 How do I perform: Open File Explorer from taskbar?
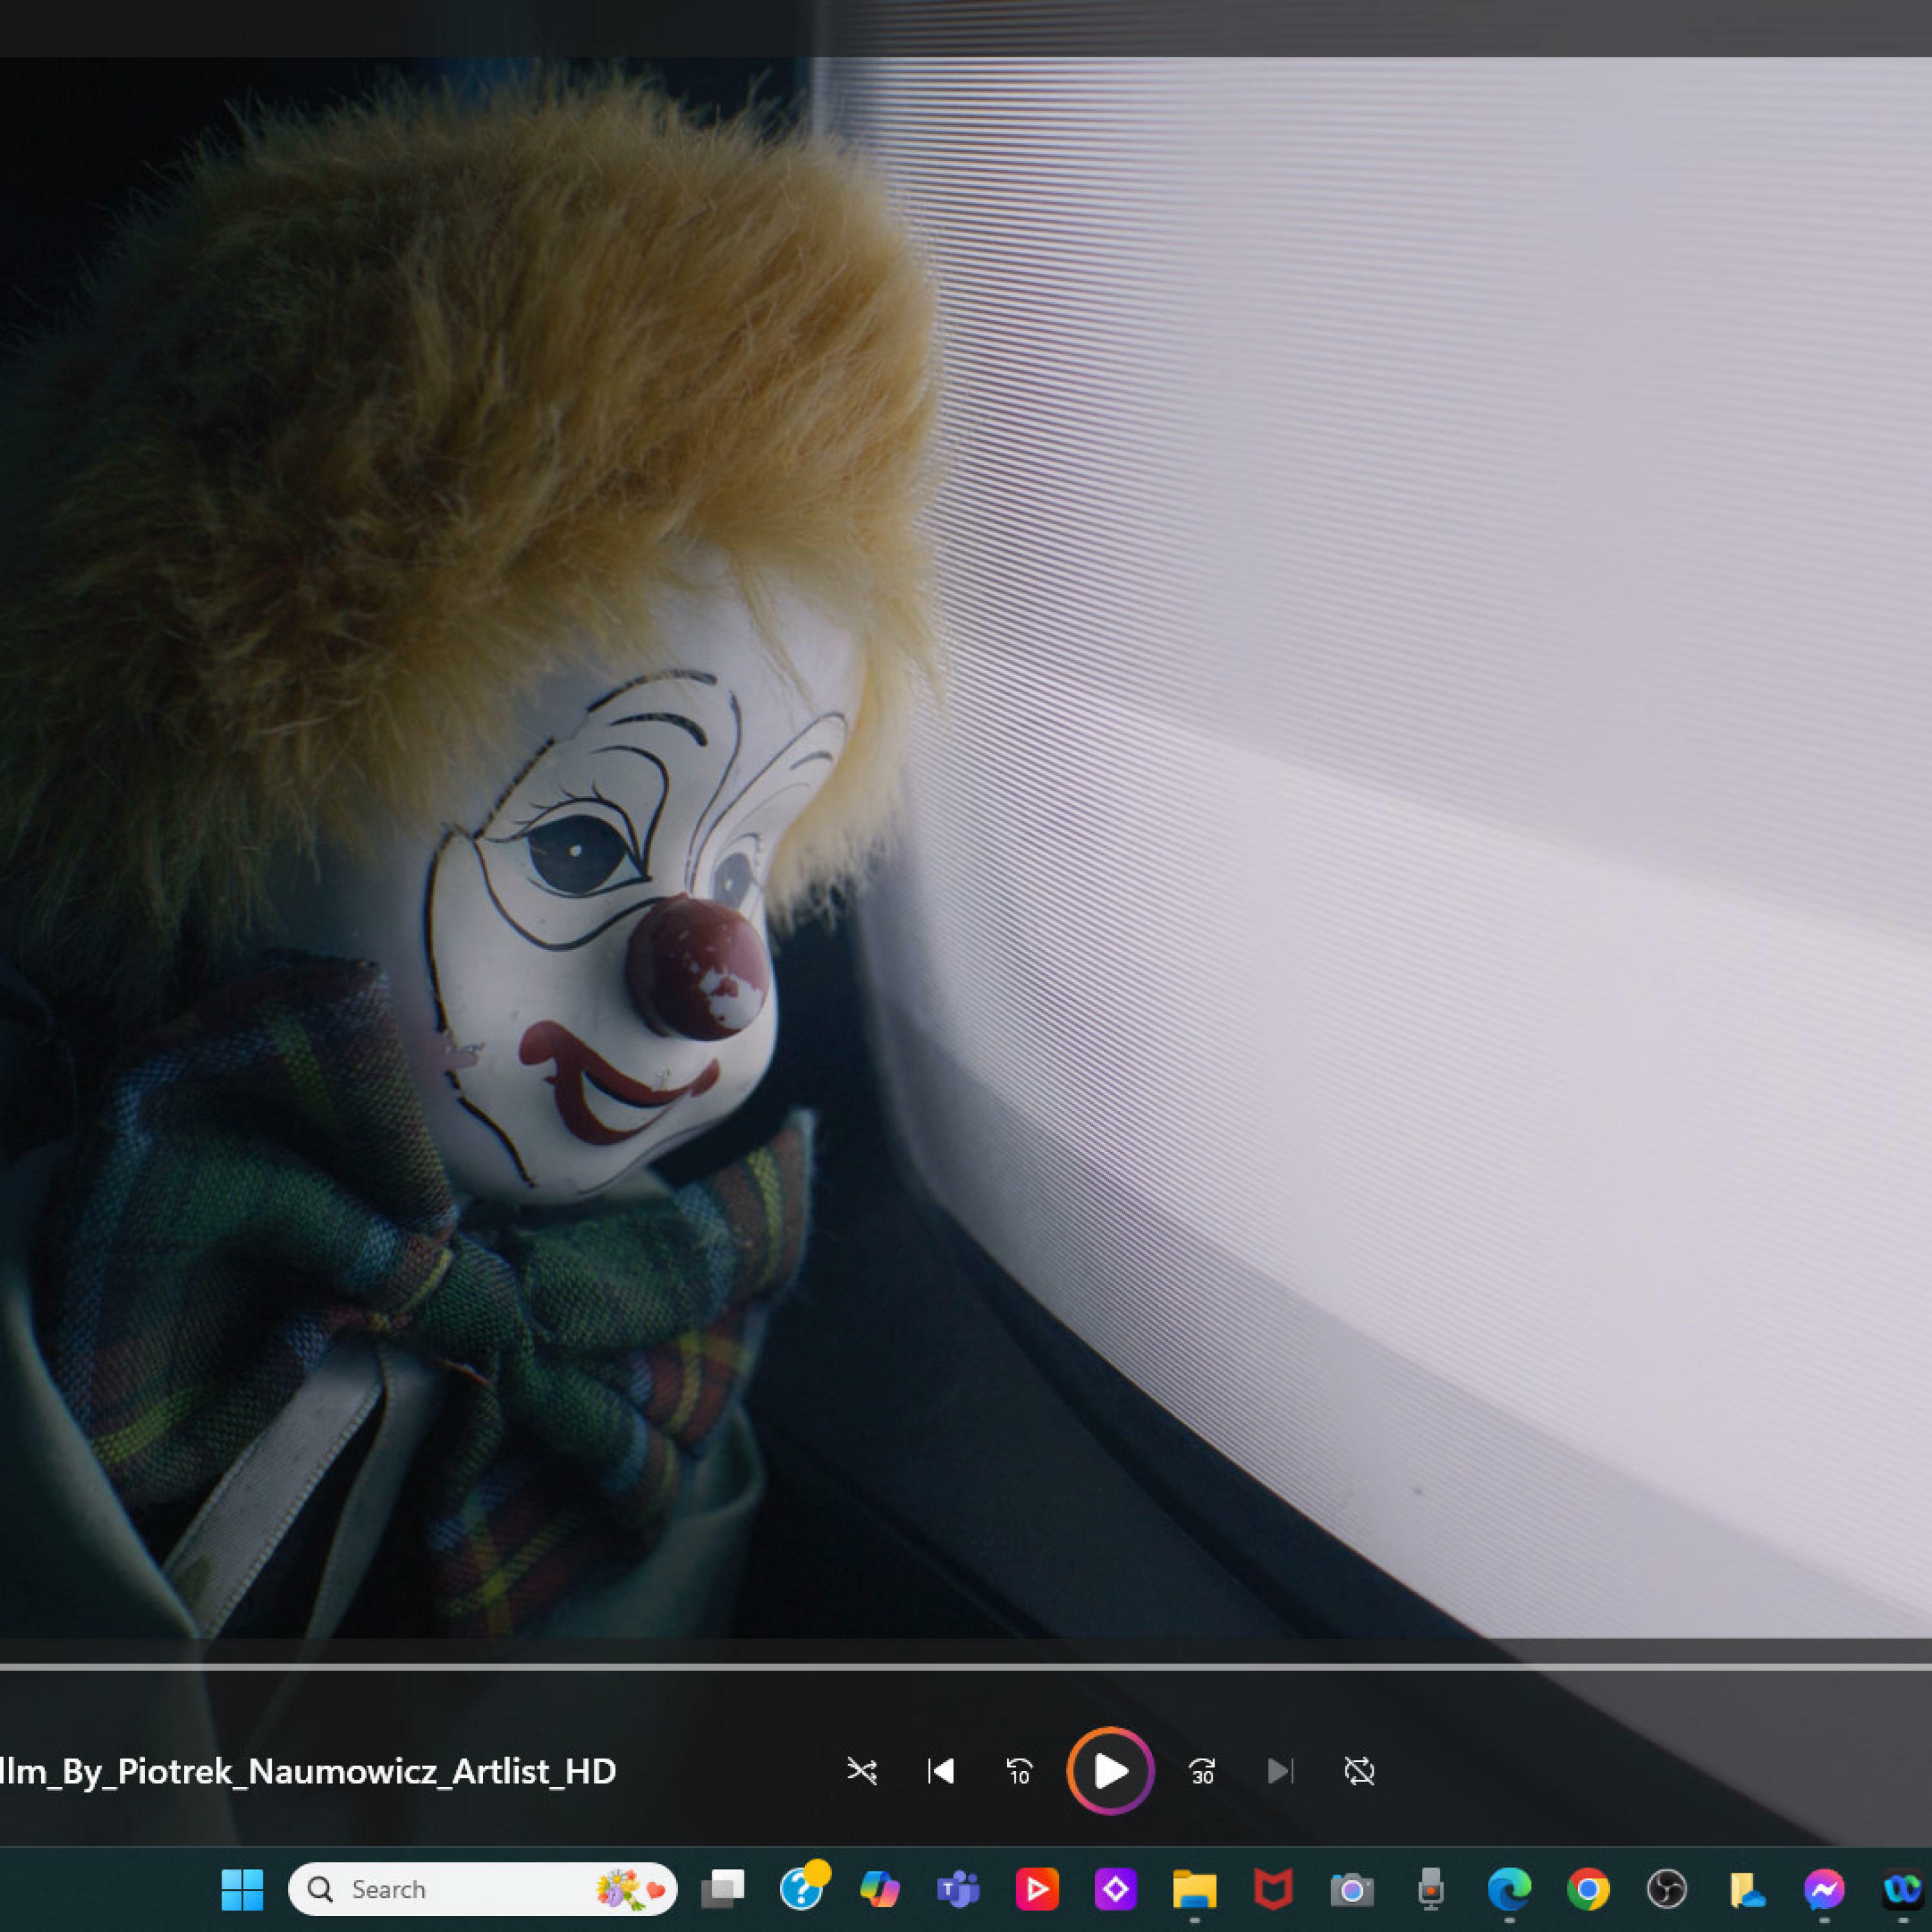[x=1194, y=1889]
